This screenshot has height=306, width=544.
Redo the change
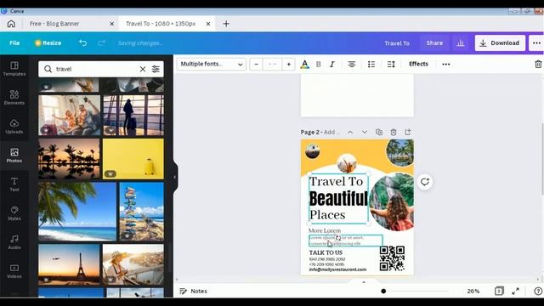[101, 43]
